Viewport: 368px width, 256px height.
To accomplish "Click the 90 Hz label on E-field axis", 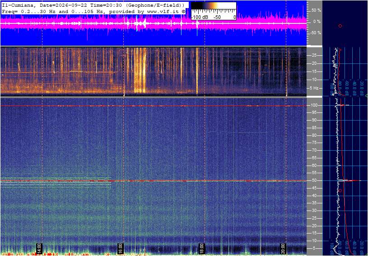I will click(314, 120).
